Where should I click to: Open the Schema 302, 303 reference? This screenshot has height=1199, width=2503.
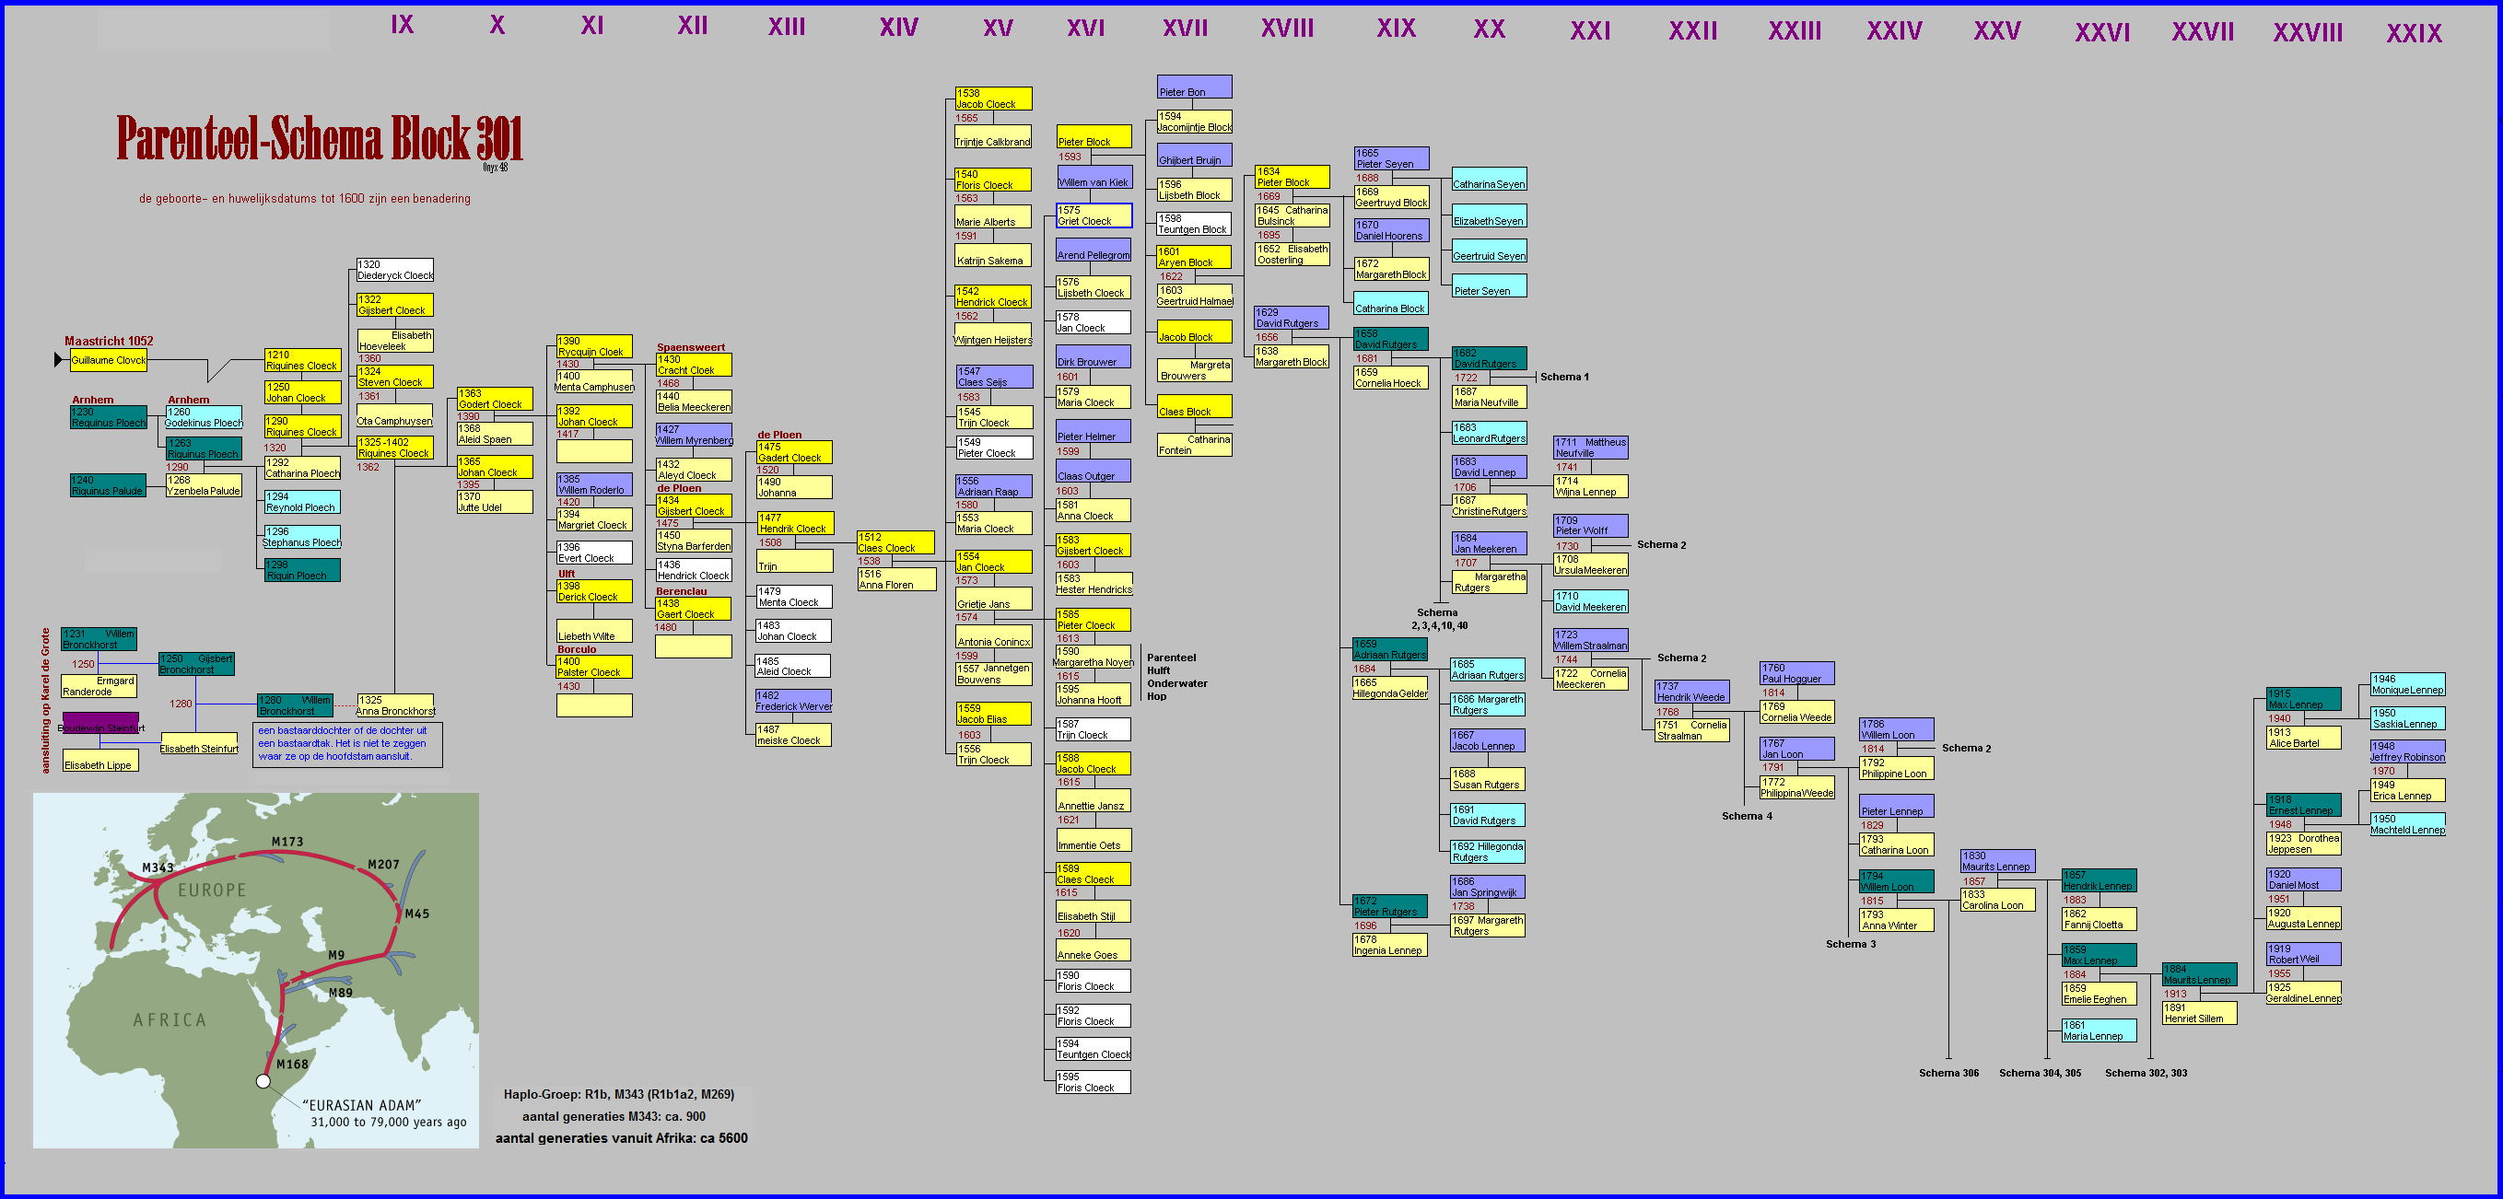pyautogui.click(x=2146, y=1073)
